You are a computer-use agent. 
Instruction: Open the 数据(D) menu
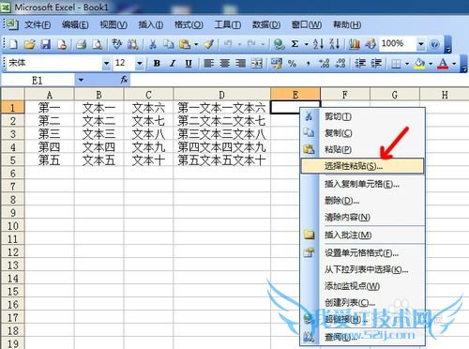click(266, 24)
